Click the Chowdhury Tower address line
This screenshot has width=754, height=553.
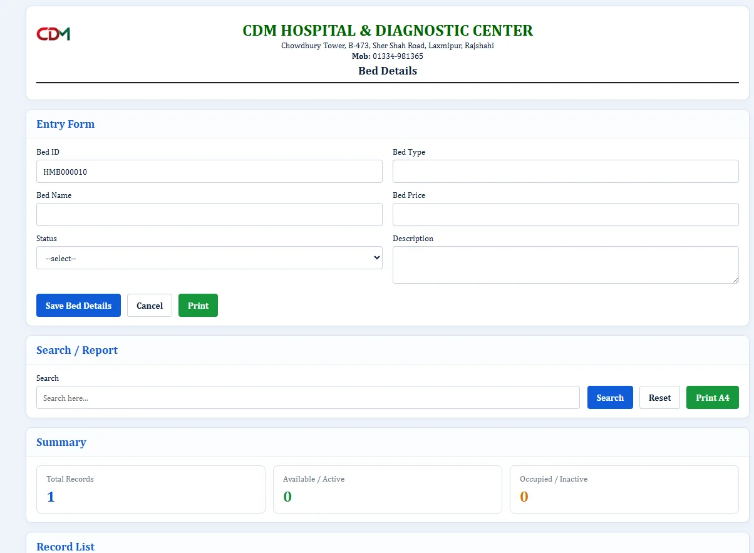[x=388, y=46]
